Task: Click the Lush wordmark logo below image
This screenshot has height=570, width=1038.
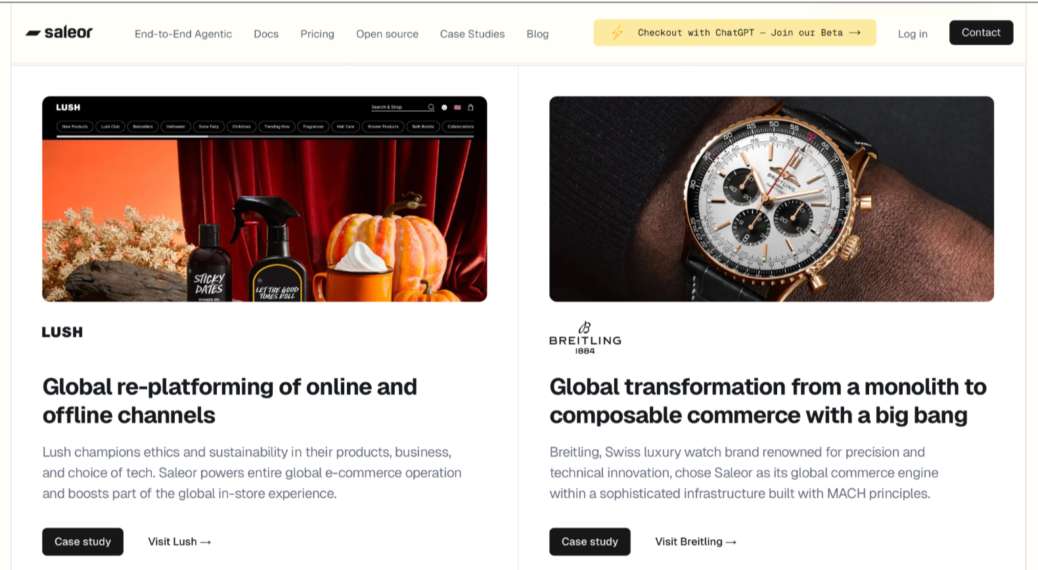Action: (62, 332)
